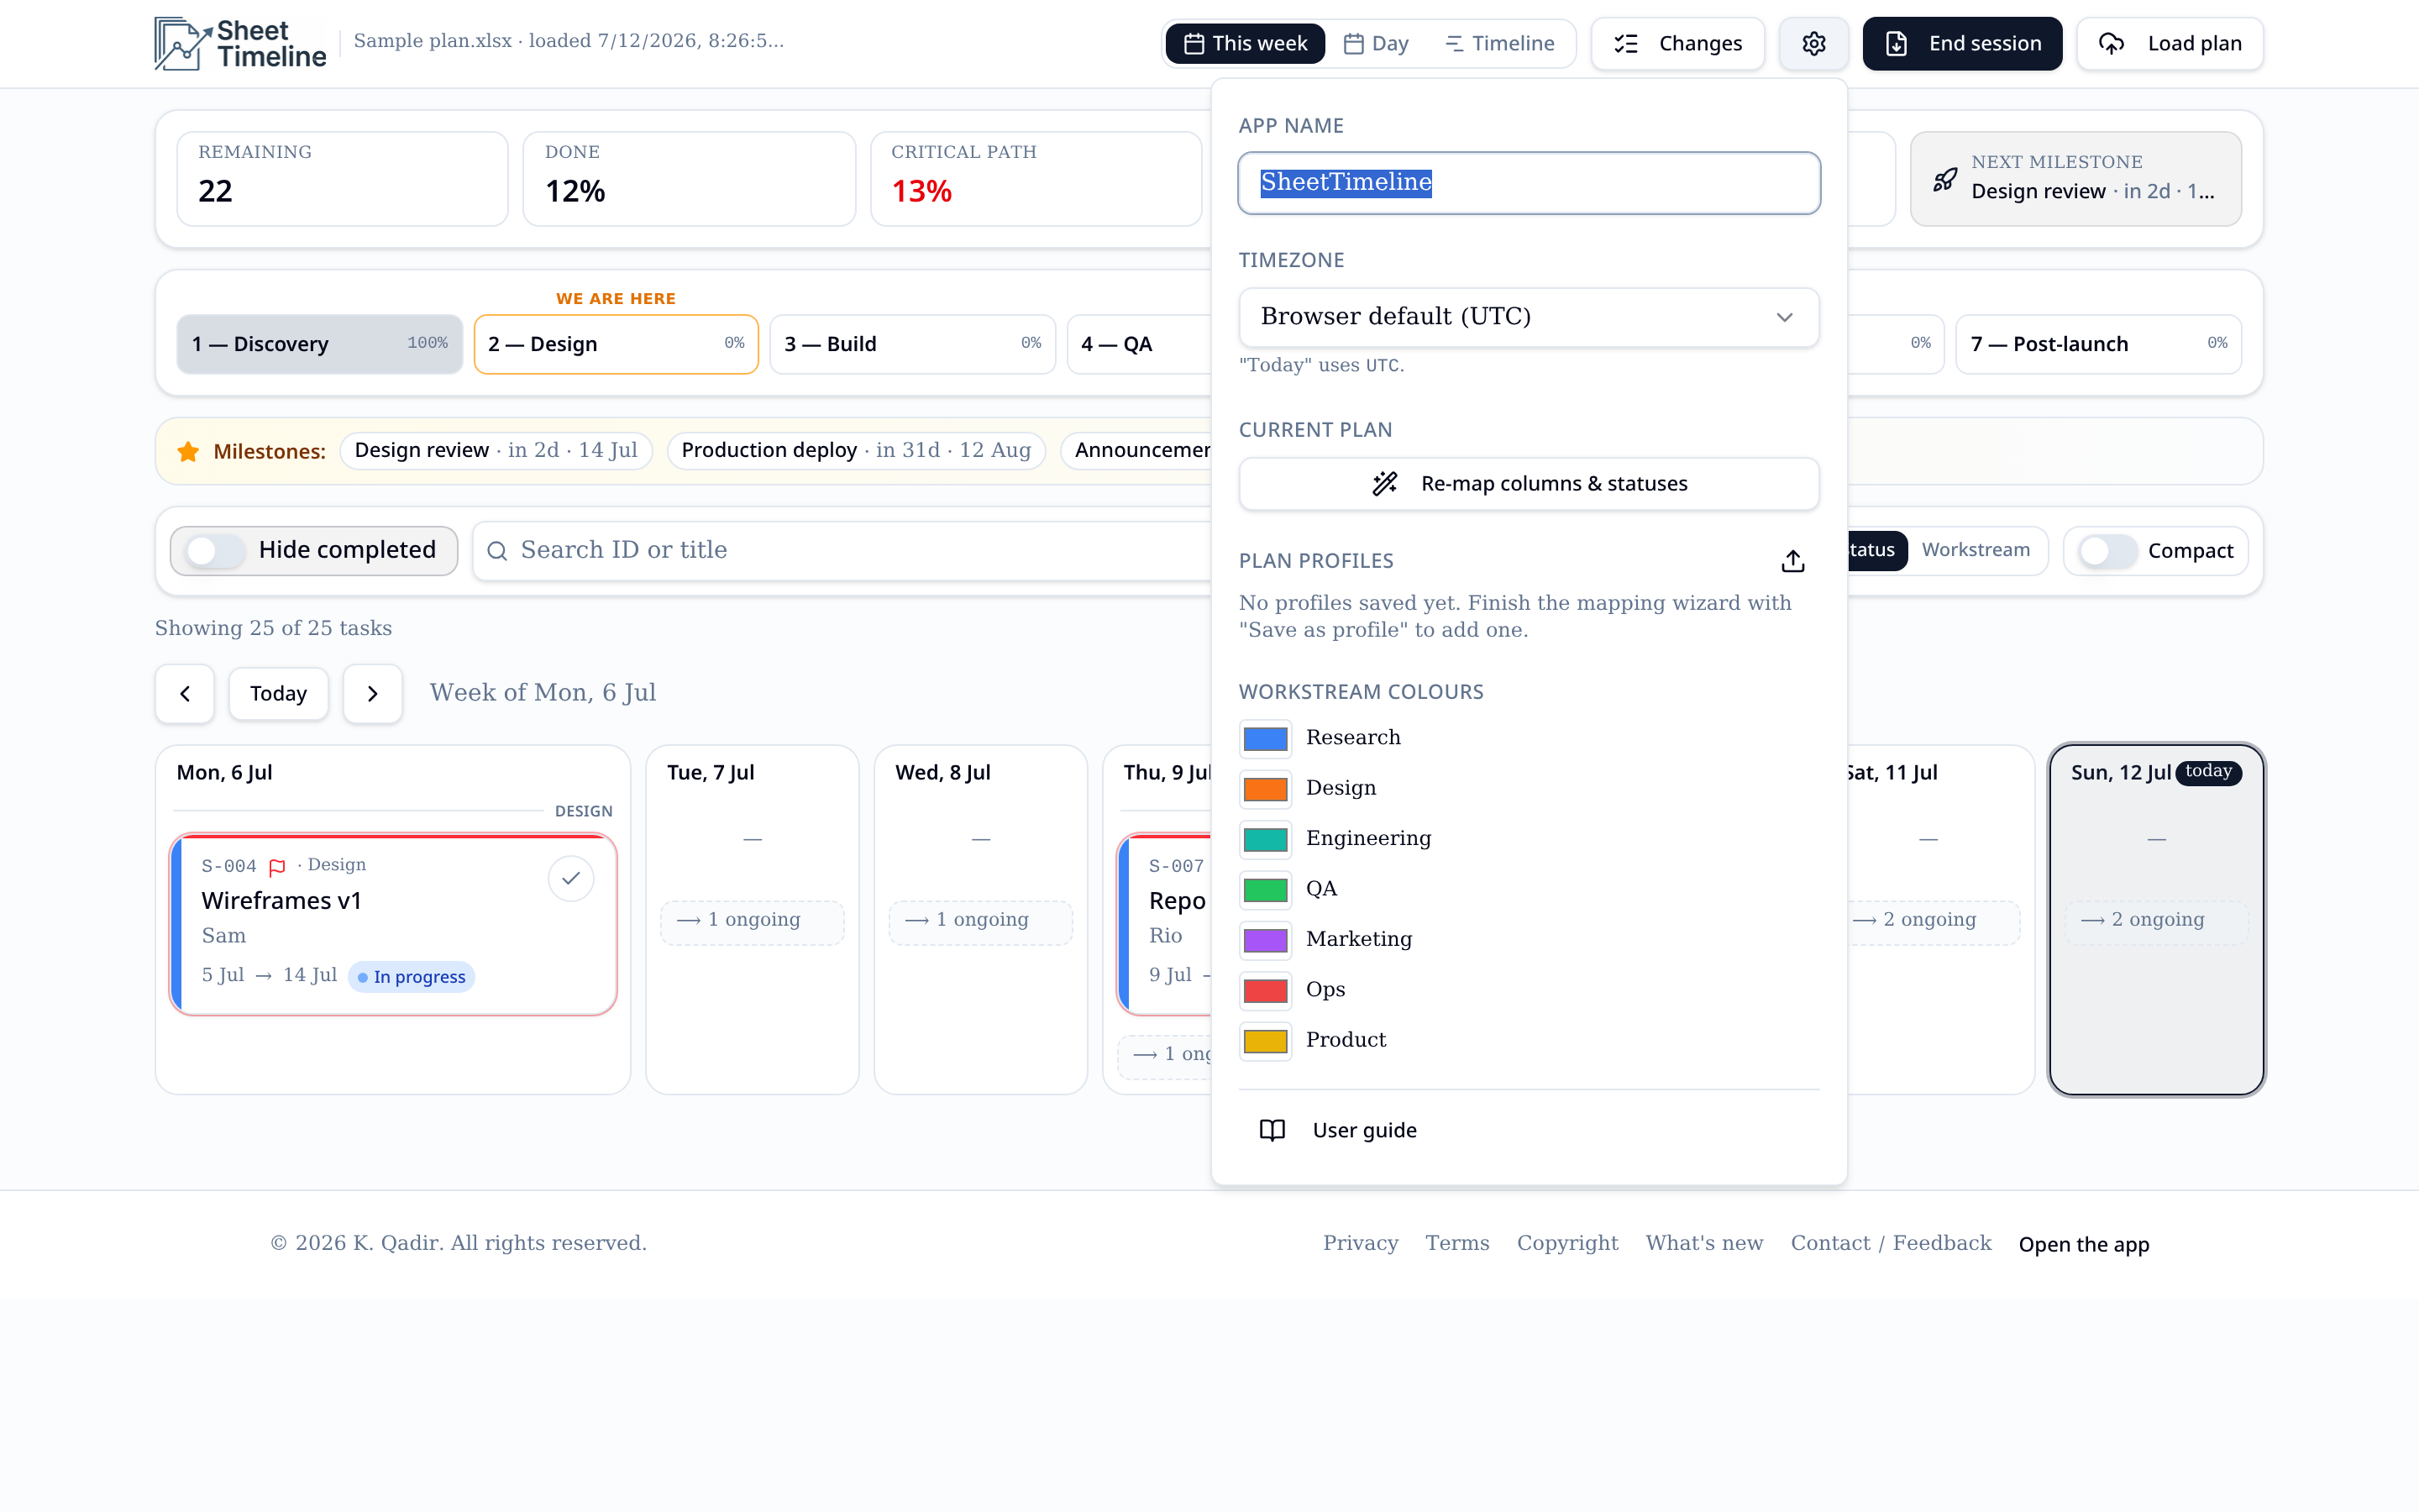Viewport: 2419px width, 1512px height.
Task: Click the plan profiles upload icon
Action: pos(1792,561)
